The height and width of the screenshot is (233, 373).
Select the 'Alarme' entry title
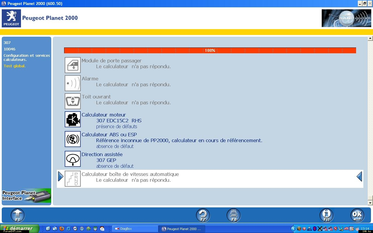[x=90, y=79]
